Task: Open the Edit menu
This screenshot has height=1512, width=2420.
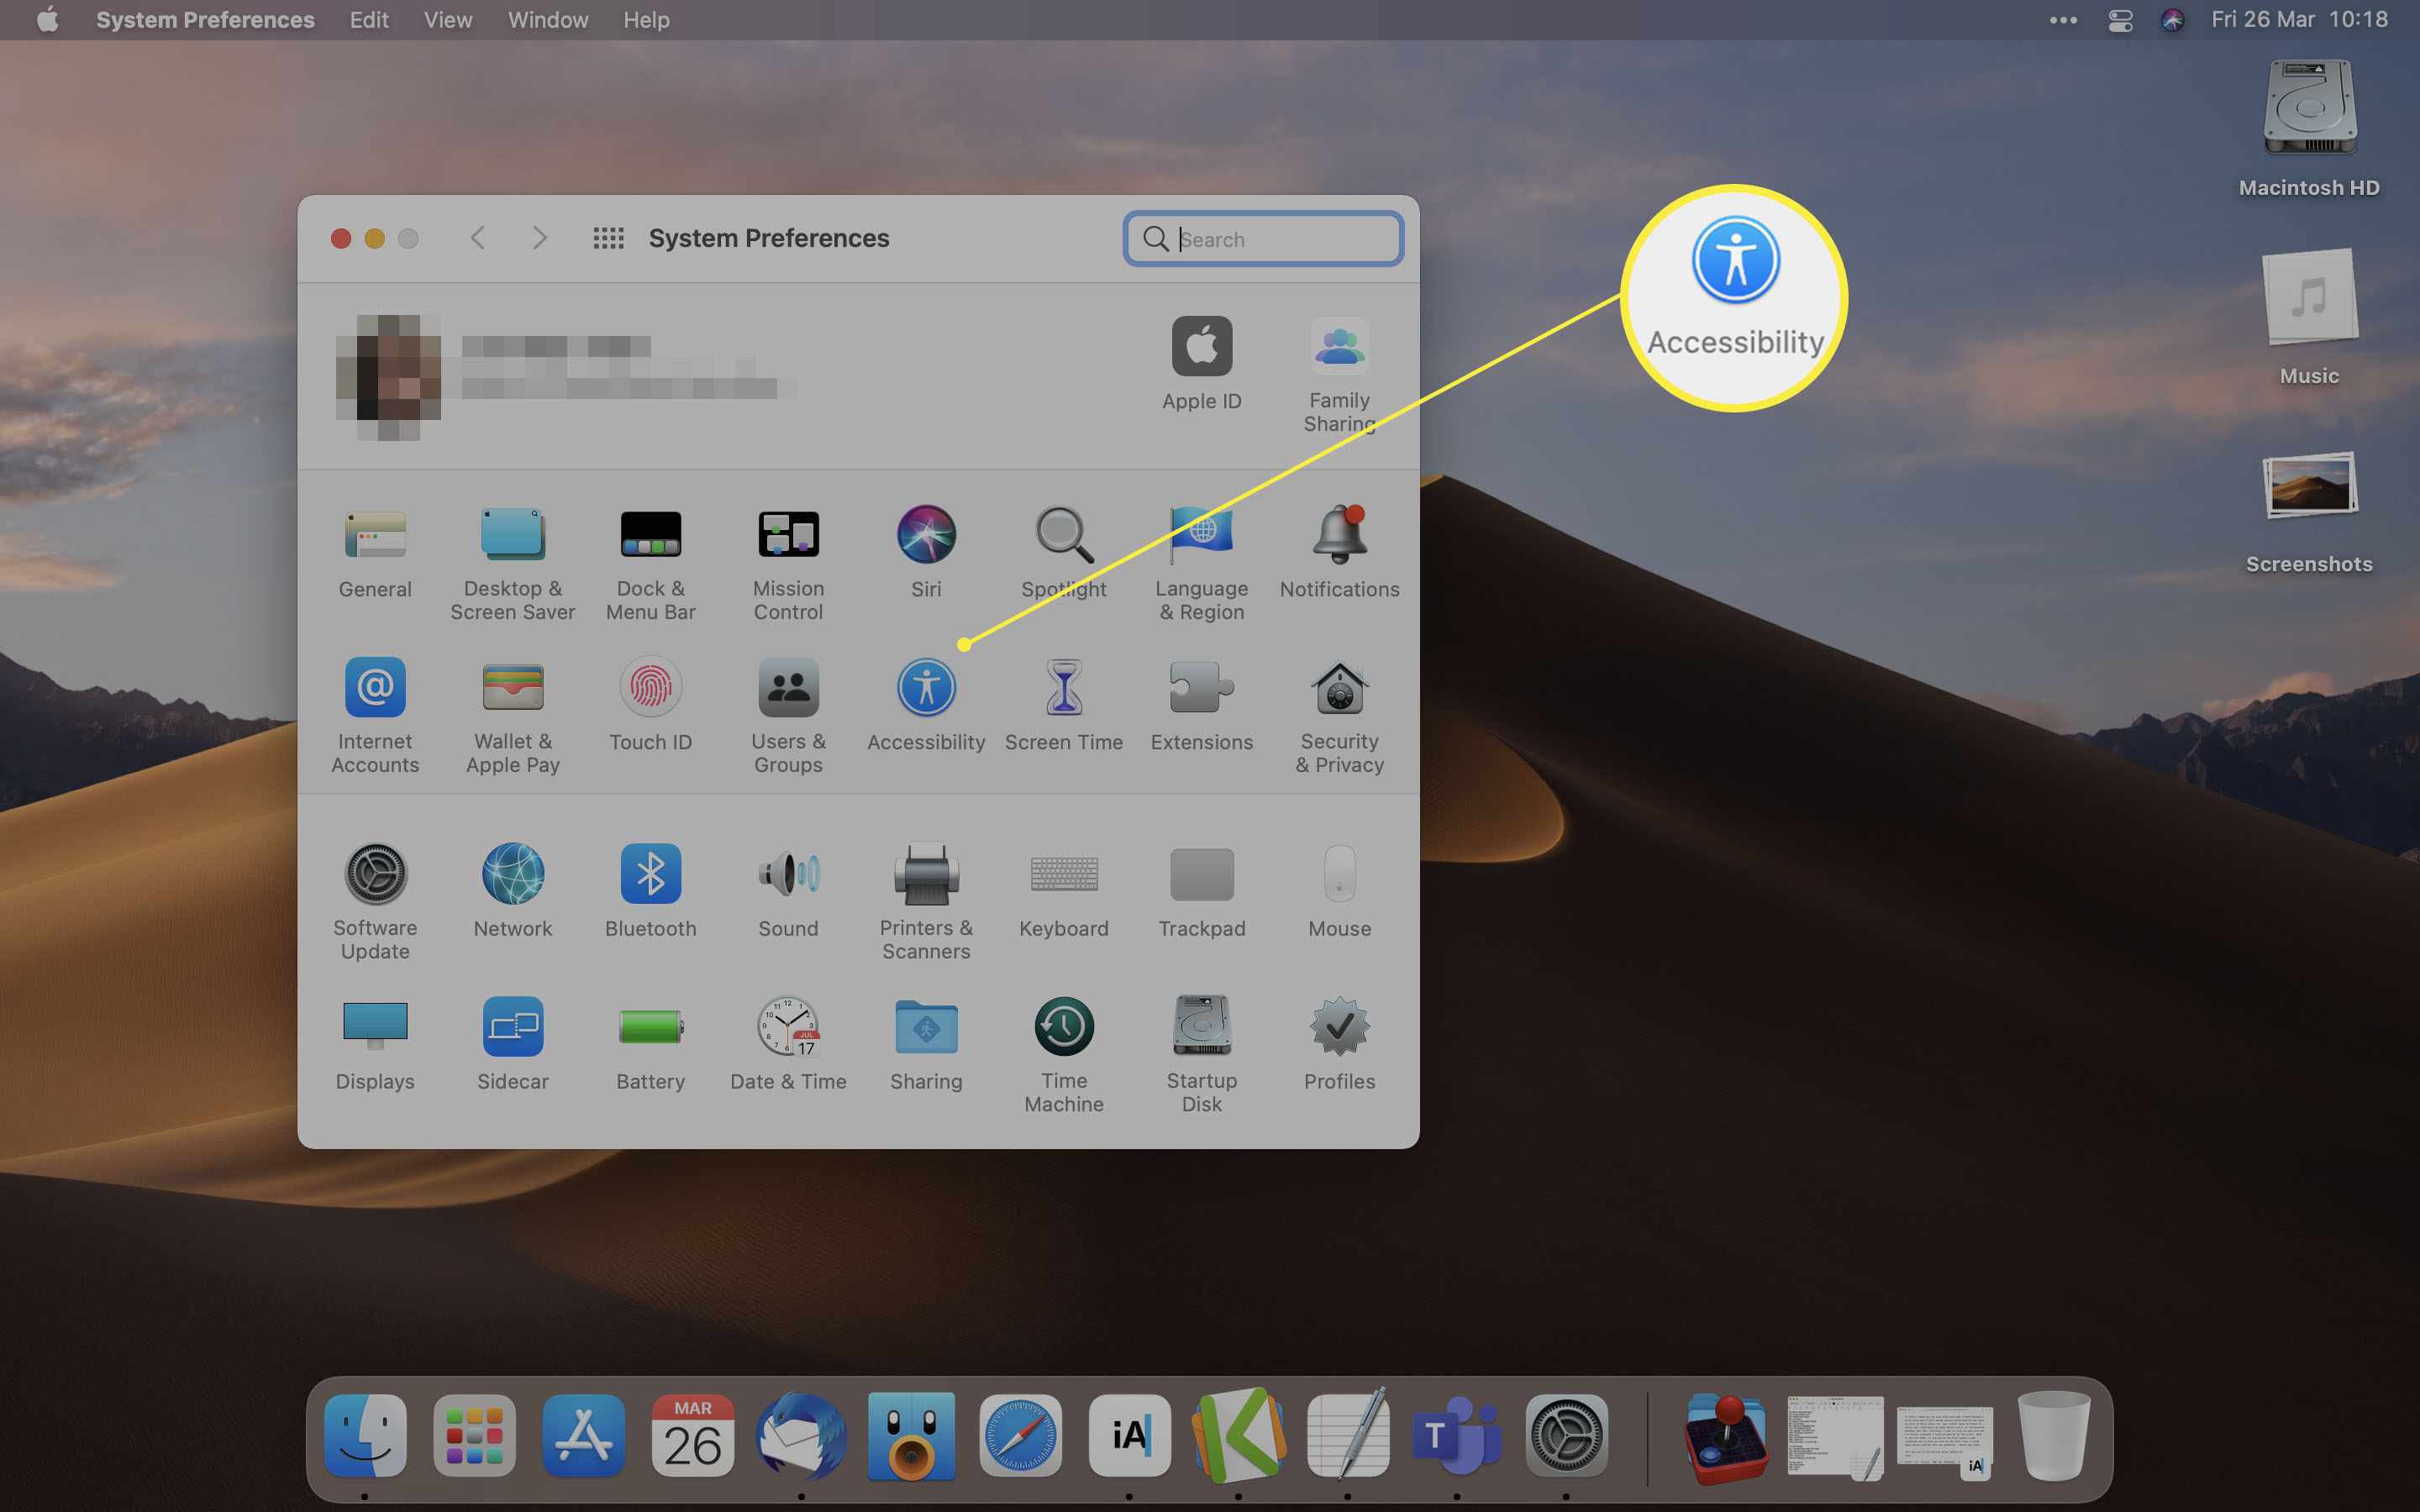Action: (367, 21)
